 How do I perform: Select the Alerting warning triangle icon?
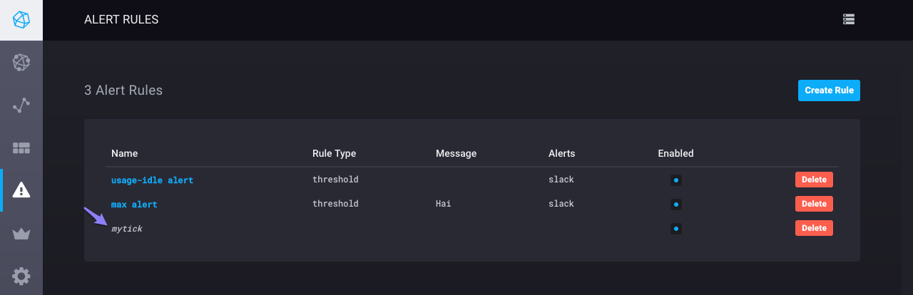[x=21, y=190]
